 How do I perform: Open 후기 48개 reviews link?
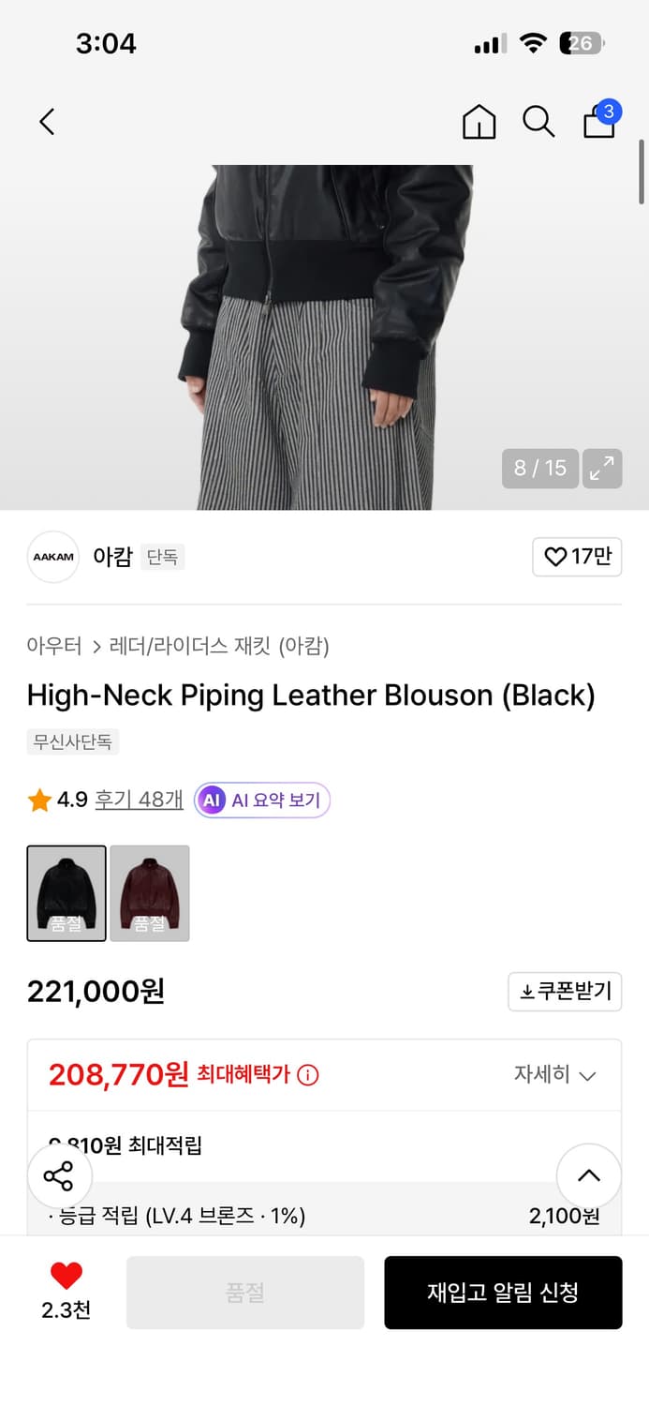tap(139, 800)
